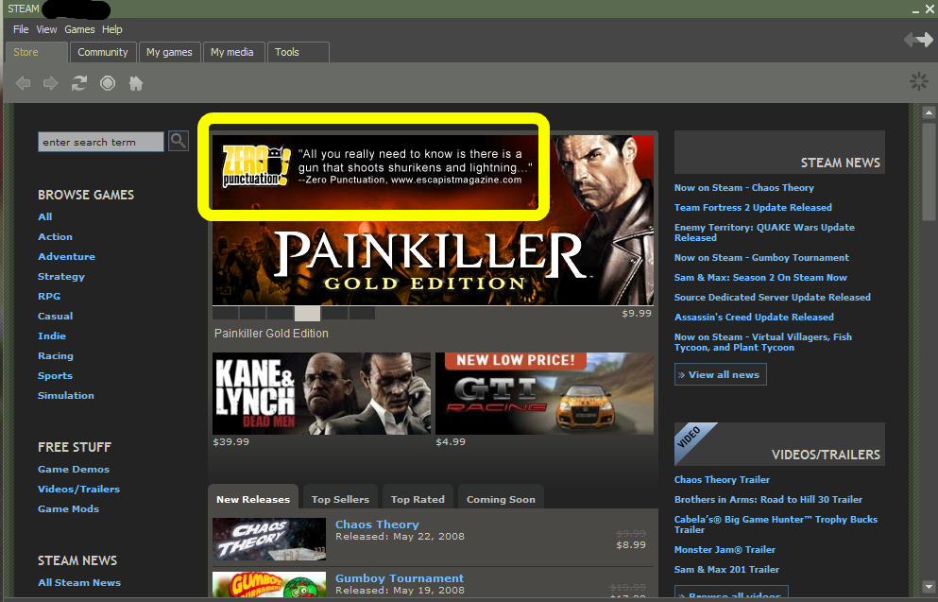Select the highlighted fourth banner slide indicator
Image resolution: width=938 pixels, height=602 pixels.
point(307,313)
